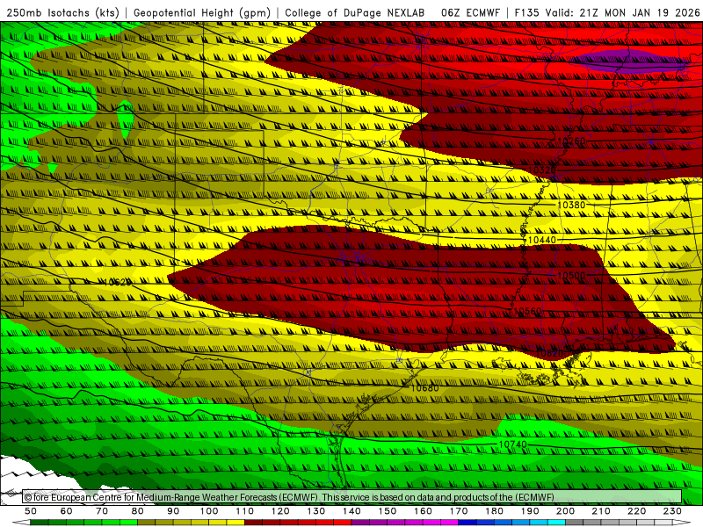
Task: Click the 220 value on the color scale
Action: 636,511
